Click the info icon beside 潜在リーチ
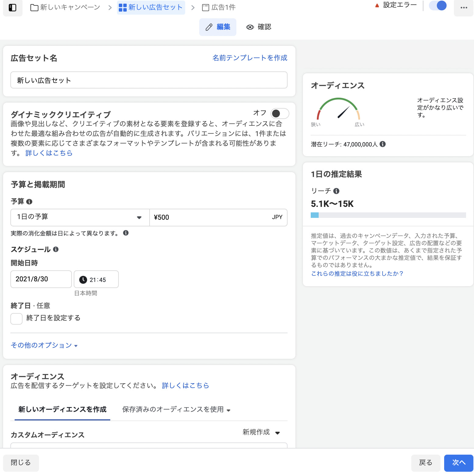The height and width of the screenshot is (476, 474). (x=383, y=144)
